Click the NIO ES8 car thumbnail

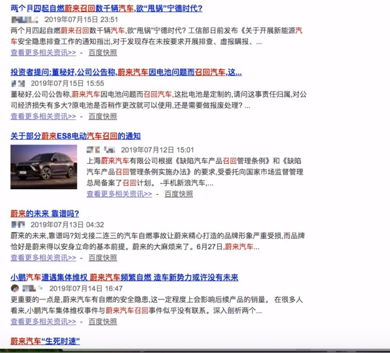tap(44, 167)
